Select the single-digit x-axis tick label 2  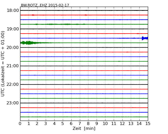pyautogui.click(x=37, y=124)
